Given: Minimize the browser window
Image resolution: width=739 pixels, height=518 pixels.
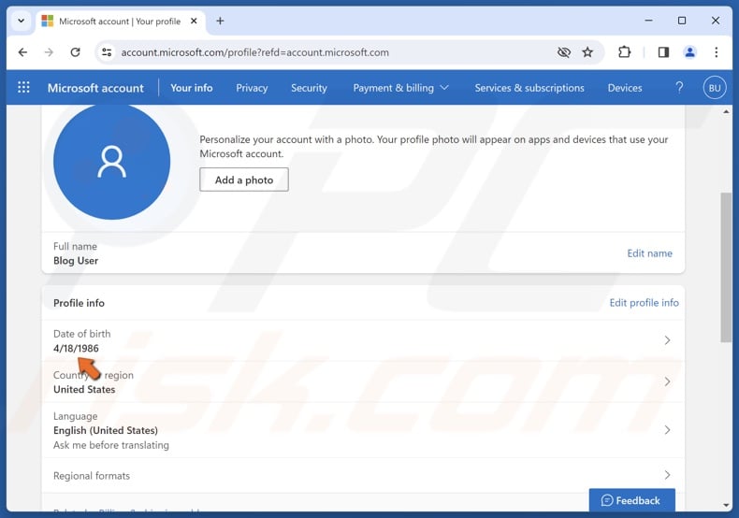Looking at the screenshot, I should pos(648,21).
